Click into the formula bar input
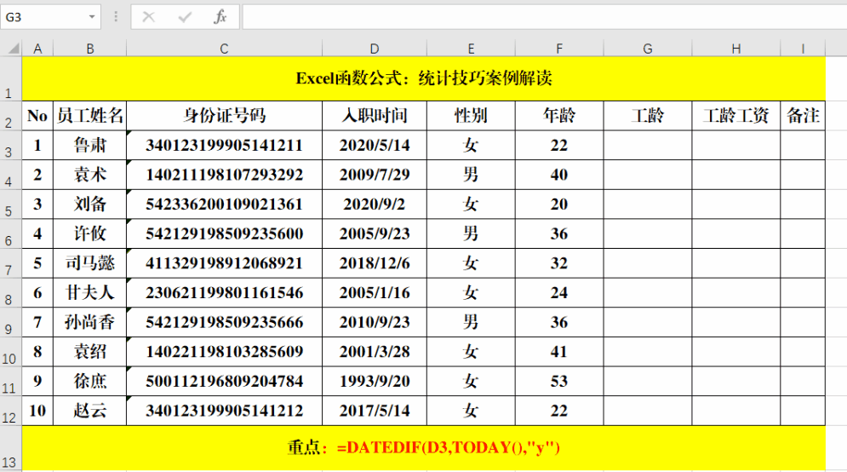The height and width of the screenshot is (472, 847). [x=545, y=17]
